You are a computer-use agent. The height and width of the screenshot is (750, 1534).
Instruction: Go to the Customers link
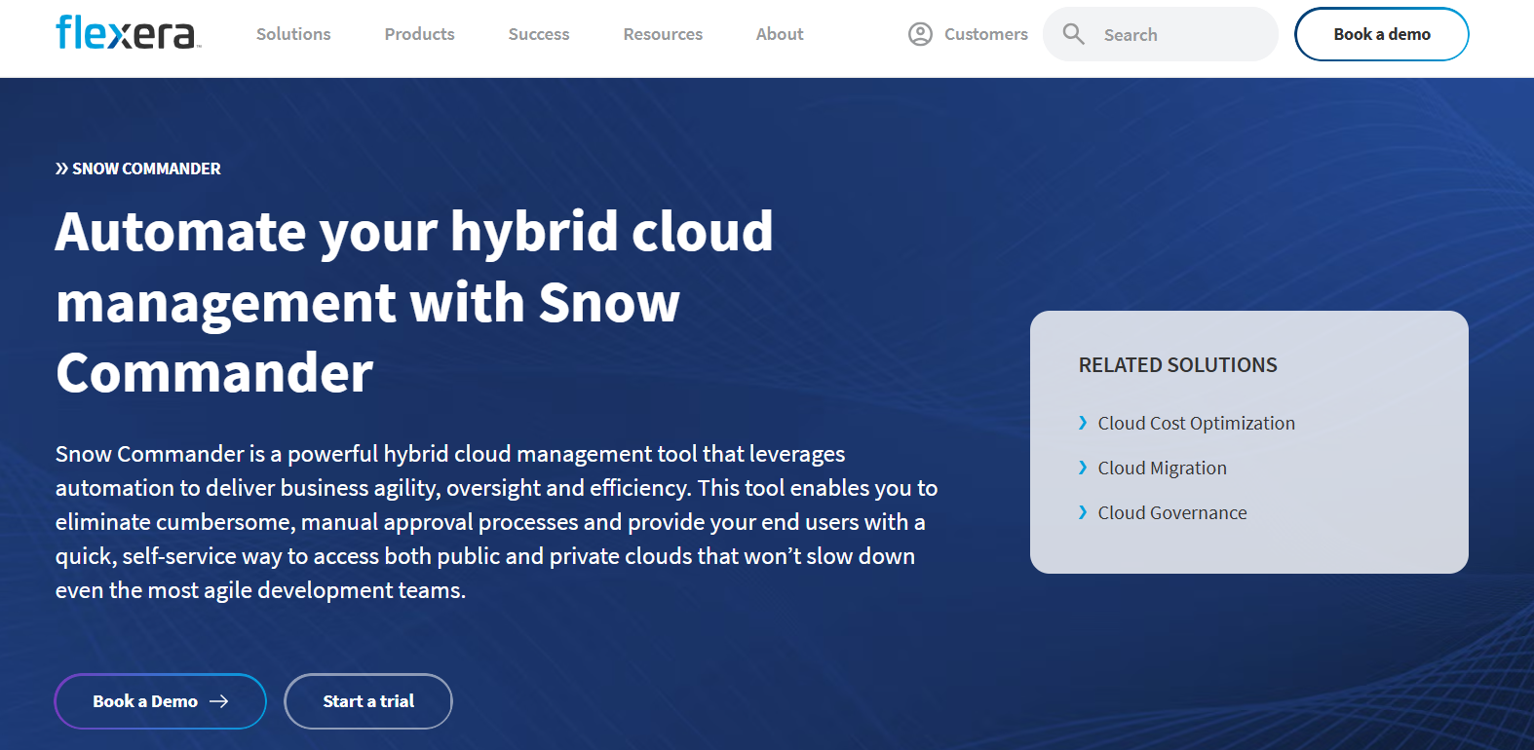[x=985, y=34]
